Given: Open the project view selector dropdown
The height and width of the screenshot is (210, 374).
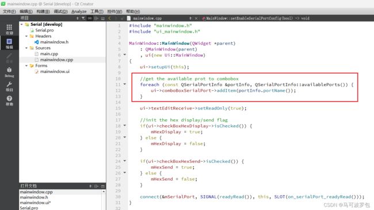Looking at the screenshot, I should [x=77, y=18].
